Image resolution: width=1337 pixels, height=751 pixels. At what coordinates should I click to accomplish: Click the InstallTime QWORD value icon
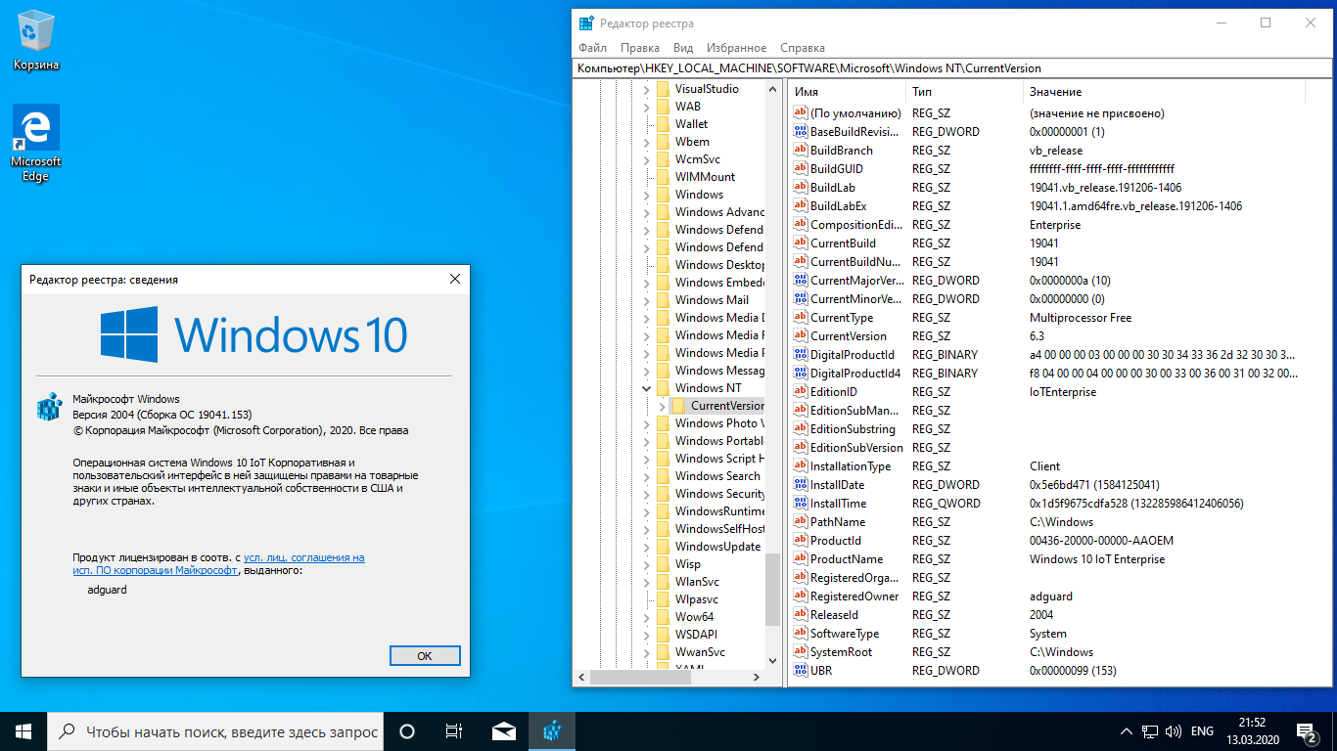pyautogui.click(x=801, y=504)
